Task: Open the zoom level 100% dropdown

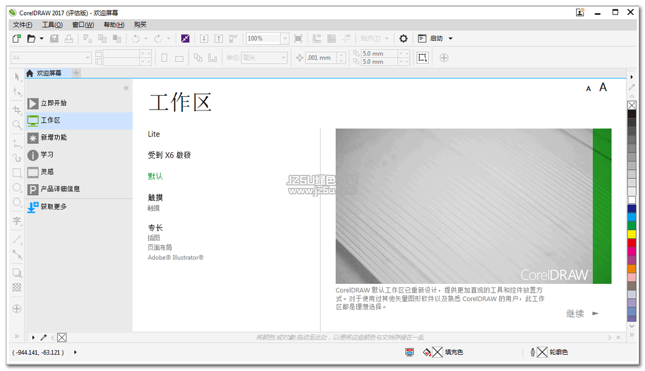Action: [285, 39]
